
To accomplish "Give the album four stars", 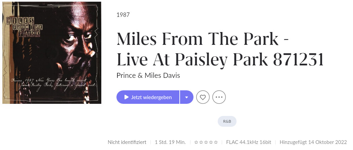I will click(211, 142).
